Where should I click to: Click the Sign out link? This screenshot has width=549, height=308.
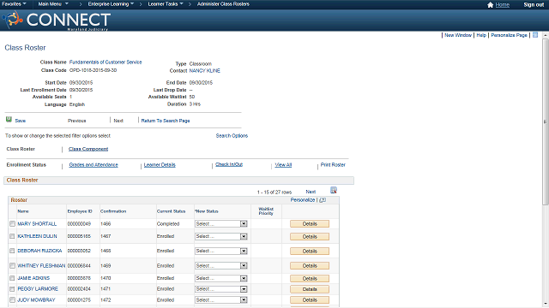[534, 4]
